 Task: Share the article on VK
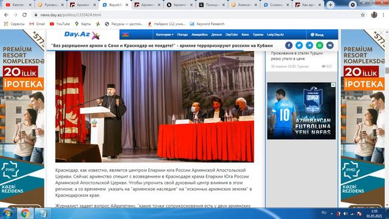coord(329,45)
